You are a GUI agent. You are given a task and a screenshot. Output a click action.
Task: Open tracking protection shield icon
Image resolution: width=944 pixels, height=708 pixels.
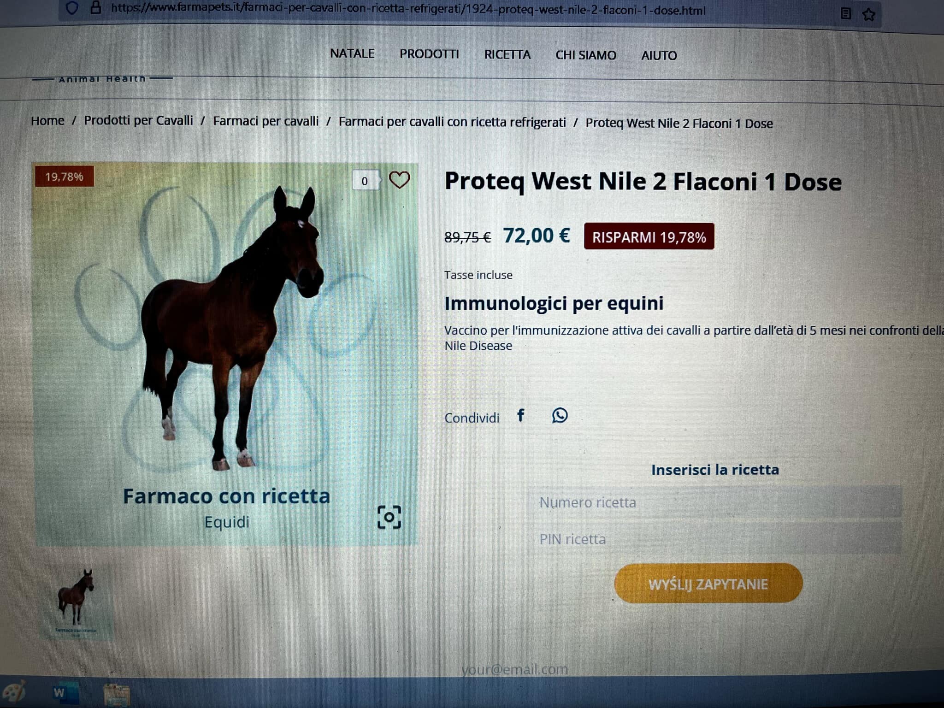[72, 7]
